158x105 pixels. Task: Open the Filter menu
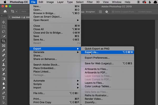pos(90,2)
